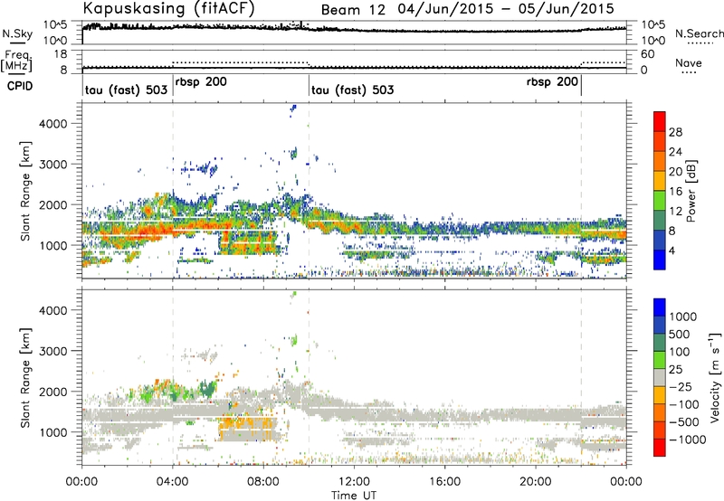Click the 10^0 tick beside N.Search

[653, 41]
